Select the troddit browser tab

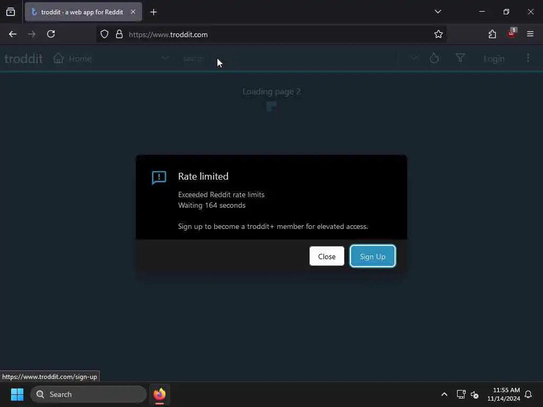click(x=83, y=12)
